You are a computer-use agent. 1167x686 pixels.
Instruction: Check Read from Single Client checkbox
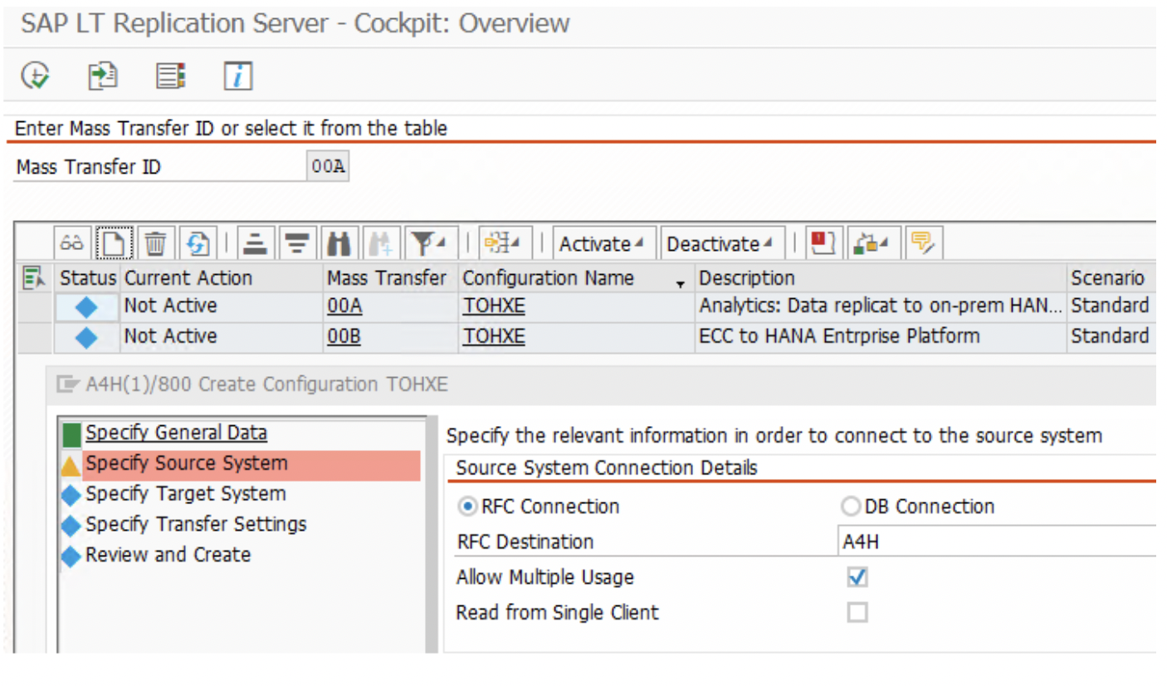coord(857,613)
